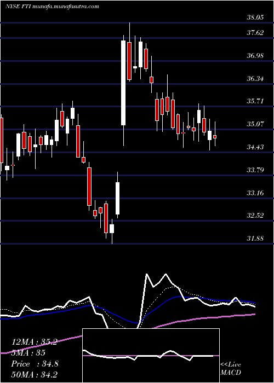274x383 pixels.
Task: Select the 31.88 price axis label
Action: (255, 239)
